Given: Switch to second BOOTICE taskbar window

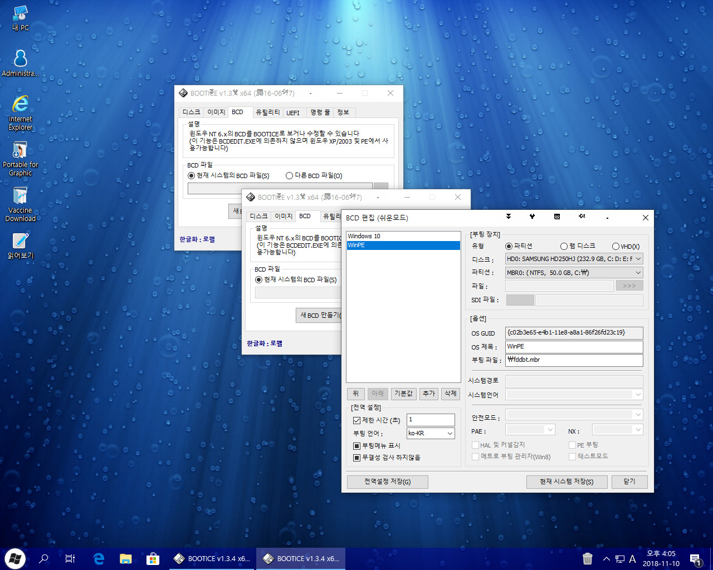Looking at the screenshot, I should tap(301, 558).
